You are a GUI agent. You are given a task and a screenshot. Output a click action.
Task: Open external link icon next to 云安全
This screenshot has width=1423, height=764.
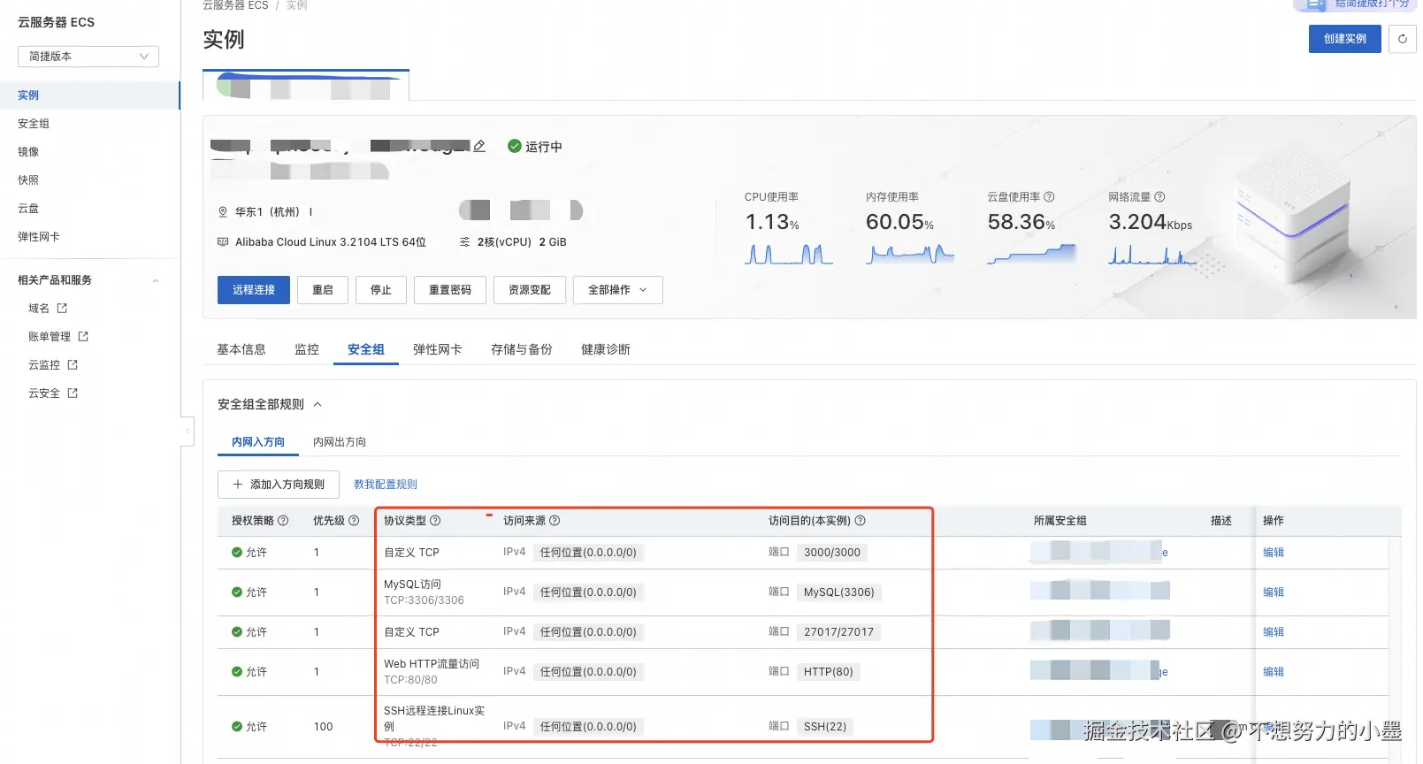pyautogui.click(x=73, y=393)
